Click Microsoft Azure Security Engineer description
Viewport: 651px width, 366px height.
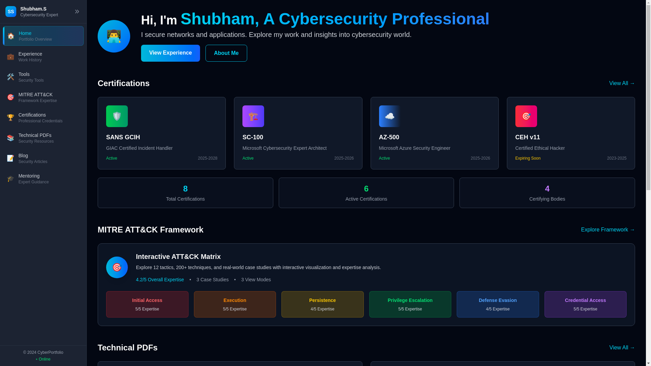414,148
